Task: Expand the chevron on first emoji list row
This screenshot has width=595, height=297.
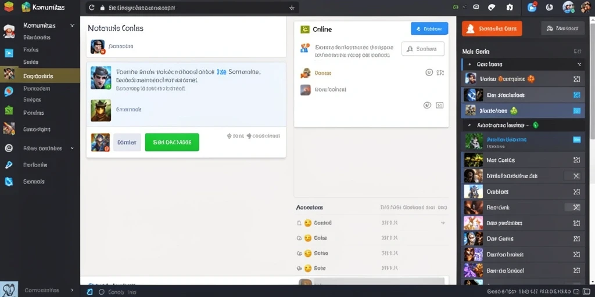Action: coord(442,223)
